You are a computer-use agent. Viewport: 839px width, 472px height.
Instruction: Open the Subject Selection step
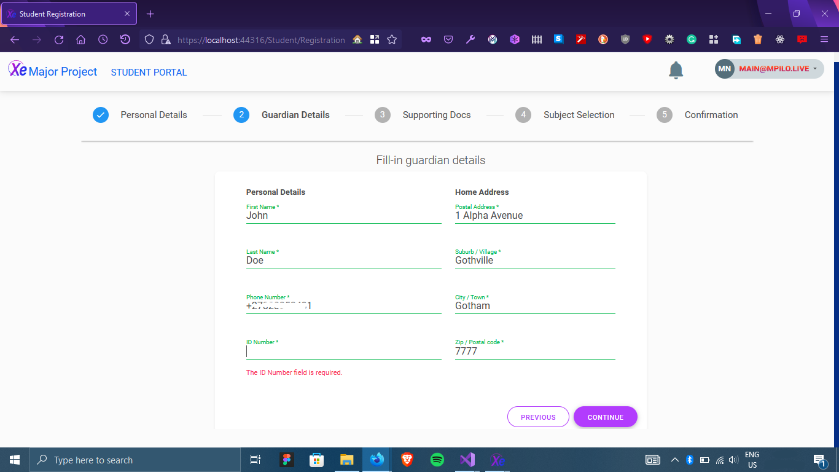pyautogui.click(x=565, y=115)
